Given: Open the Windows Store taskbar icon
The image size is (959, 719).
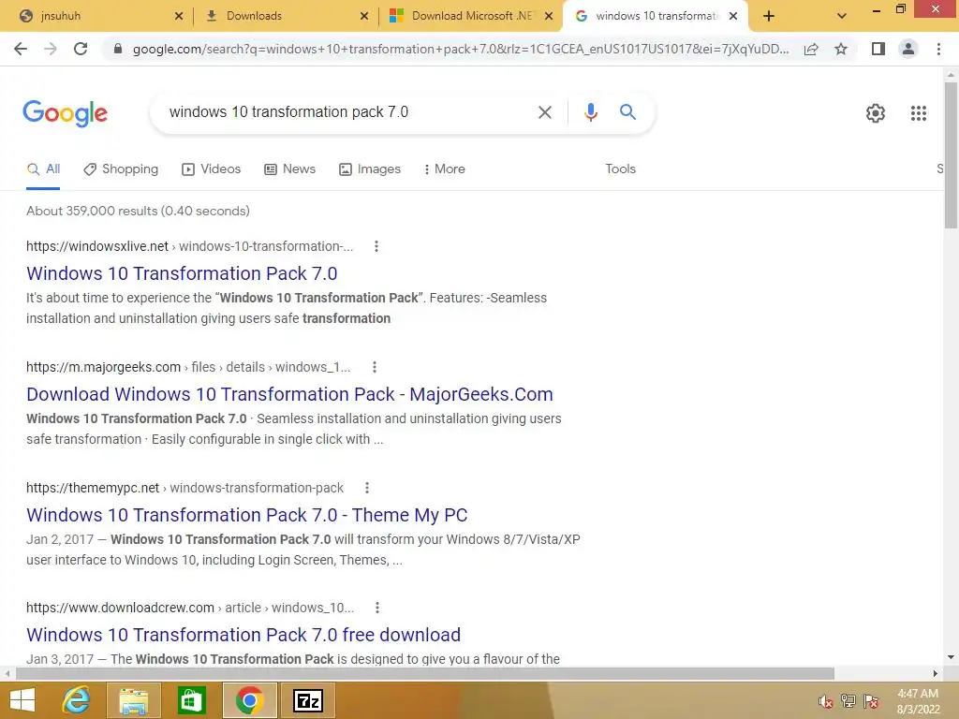Looking at the screenshot, I should pos(191,700).
